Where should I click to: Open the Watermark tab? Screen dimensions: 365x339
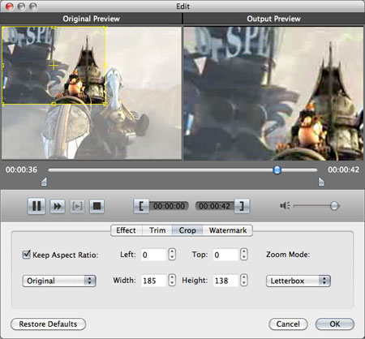point(228,230)
